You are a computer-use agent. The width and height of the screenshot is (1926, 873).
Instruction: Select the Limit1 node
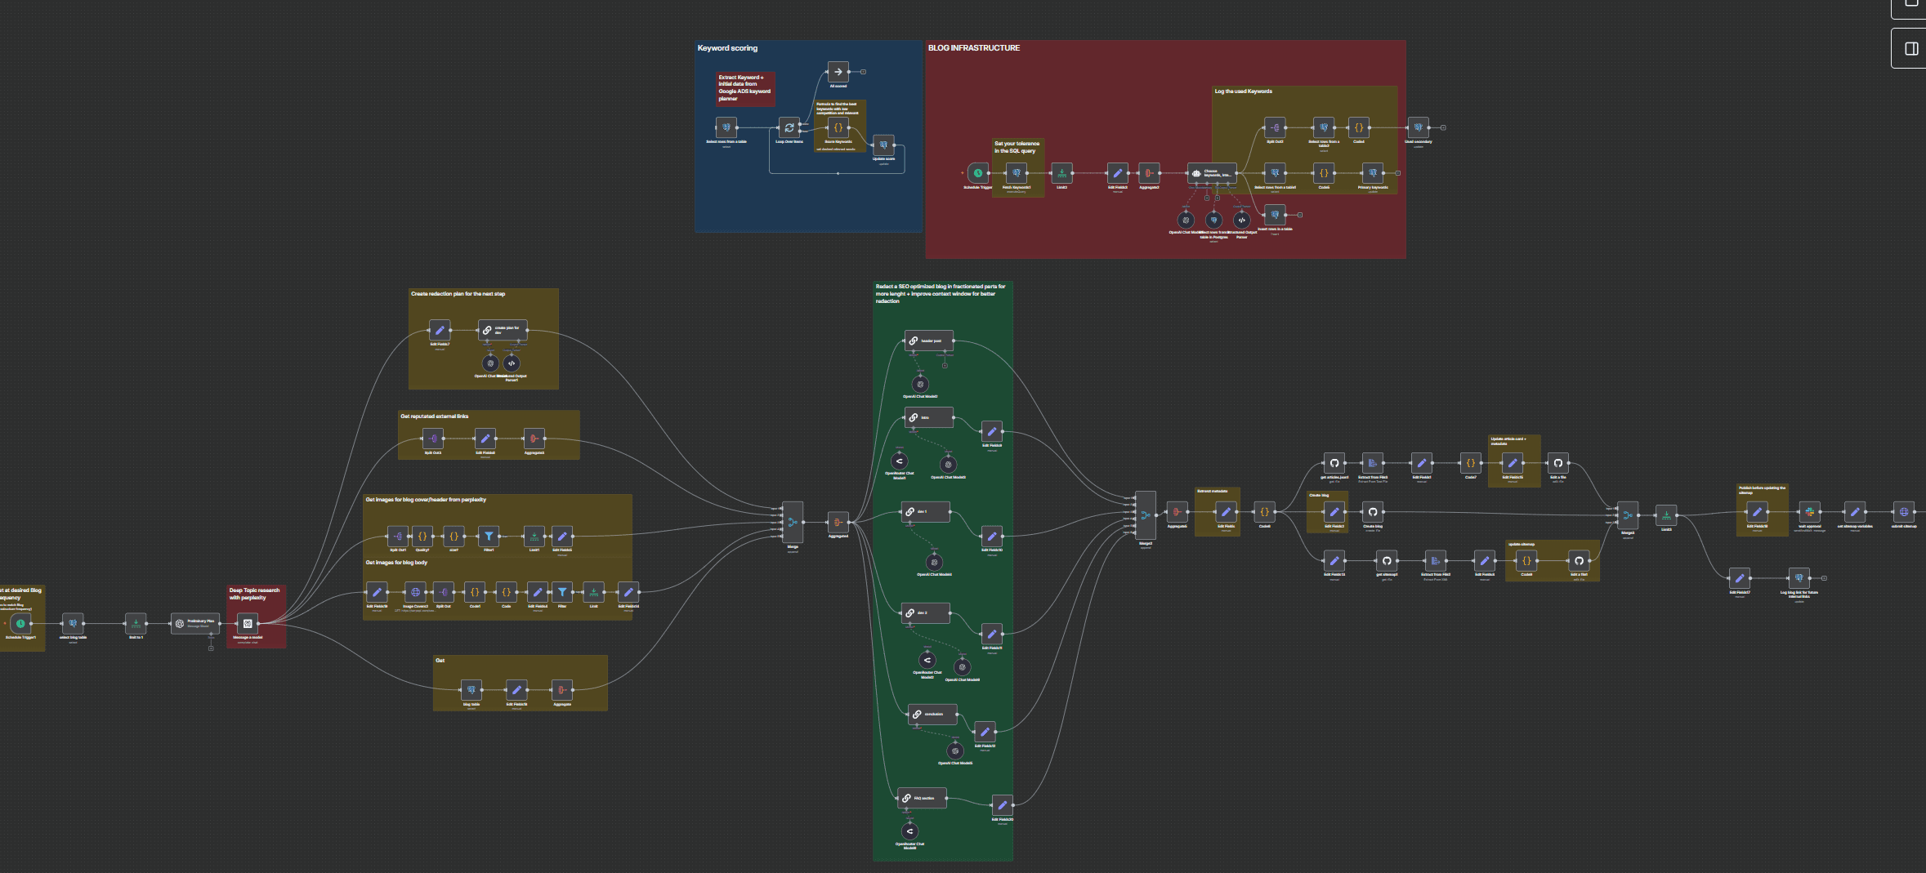point(534,536)
